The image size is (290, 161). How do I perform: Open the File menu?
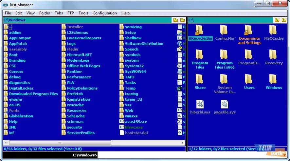(8, 13)
